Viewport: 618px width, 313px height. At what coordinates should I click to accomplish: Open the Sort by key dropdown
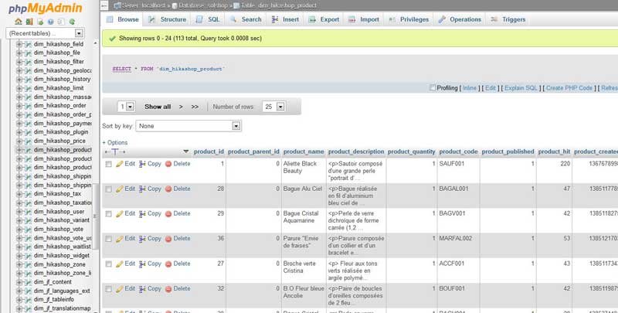[x=188, y=125]
